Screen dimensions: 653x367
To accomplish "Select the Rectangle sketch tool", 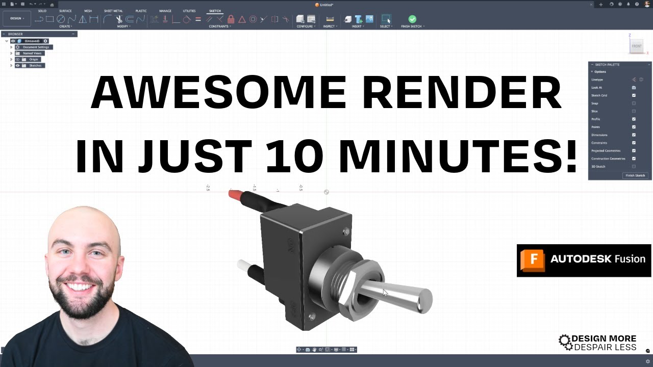I will tap(50, 19).
